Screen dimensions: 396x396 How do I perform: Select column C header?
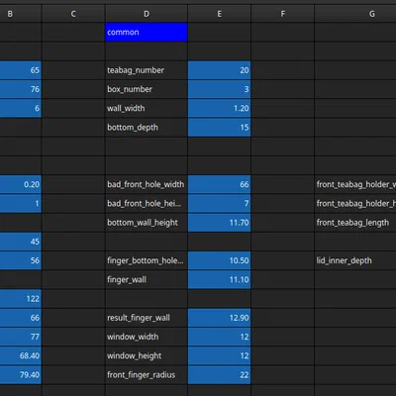tap(73, 14)
